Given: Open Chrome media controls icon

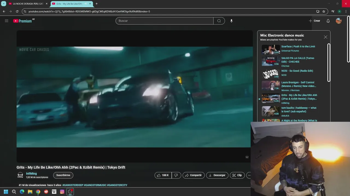Looking at the screenshot, I should click(x=333, y=11).
